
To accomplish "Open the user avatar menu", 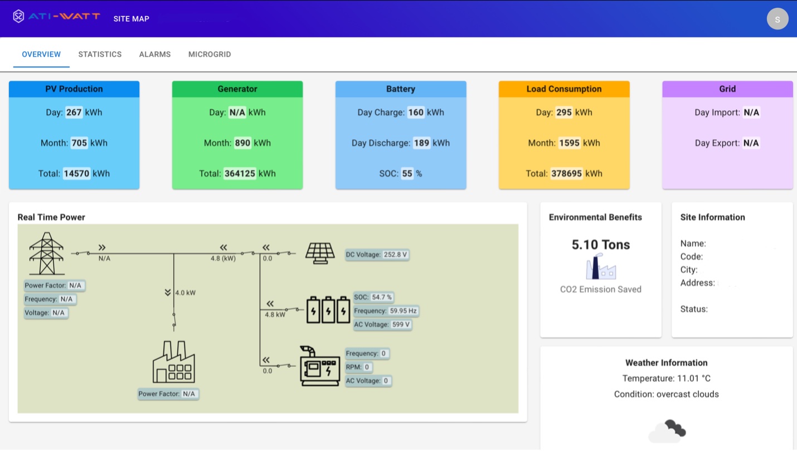I will click(777, 19).
